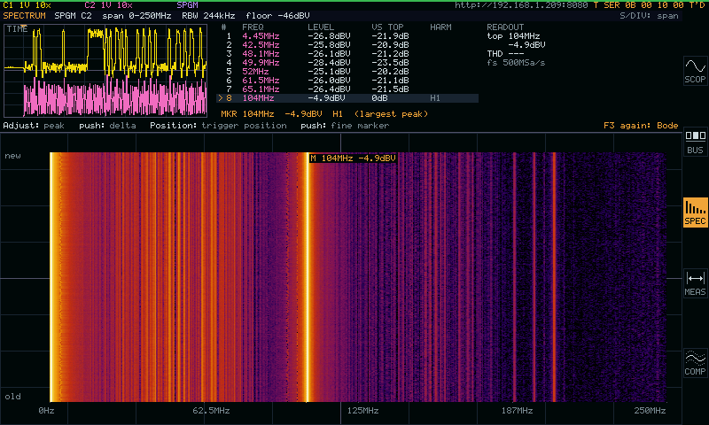The width and height of the screenshot is (709, 425).
Task: Click the push: fine marker hint
Action: click(345, 125)
